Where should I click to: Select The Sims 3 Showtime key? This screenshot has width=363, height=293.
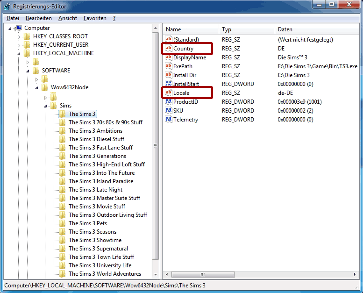[95, 240]
